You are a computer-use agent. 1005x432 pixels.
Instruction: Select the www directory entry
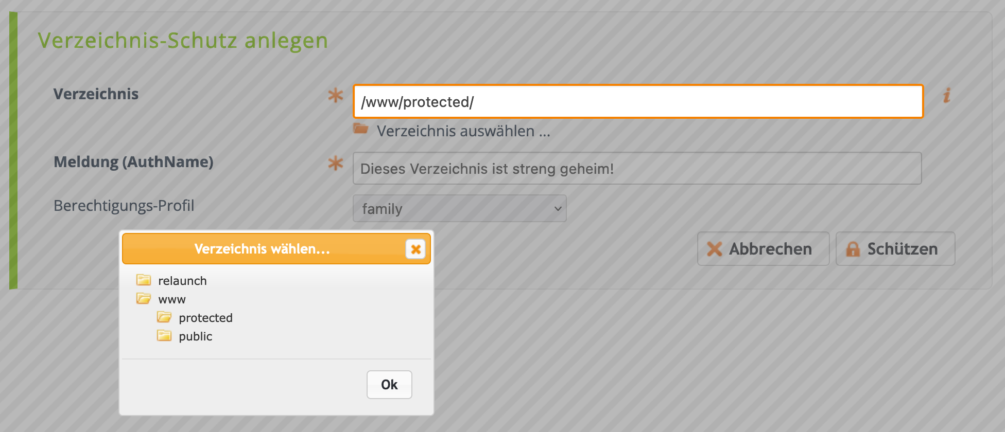172,299
